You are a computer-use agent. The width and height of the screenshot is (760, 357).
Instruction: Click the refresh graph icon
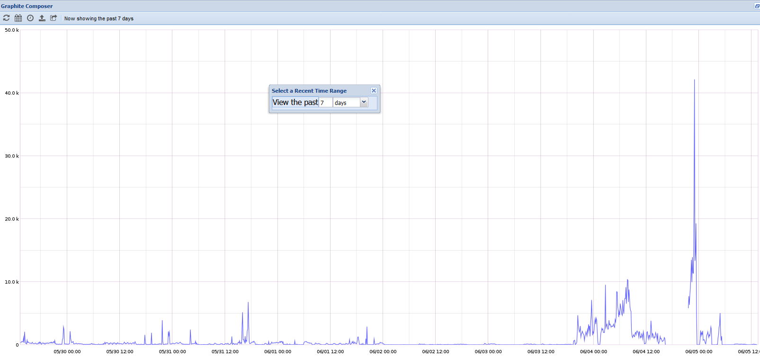coord(6,18)
